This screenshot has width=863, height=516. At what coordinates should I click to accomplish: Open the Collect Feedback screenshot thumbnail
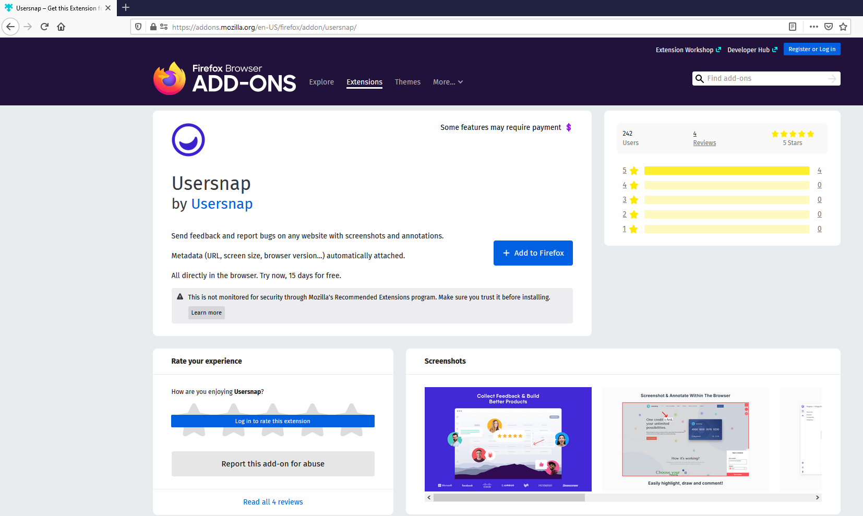[508, 439]
